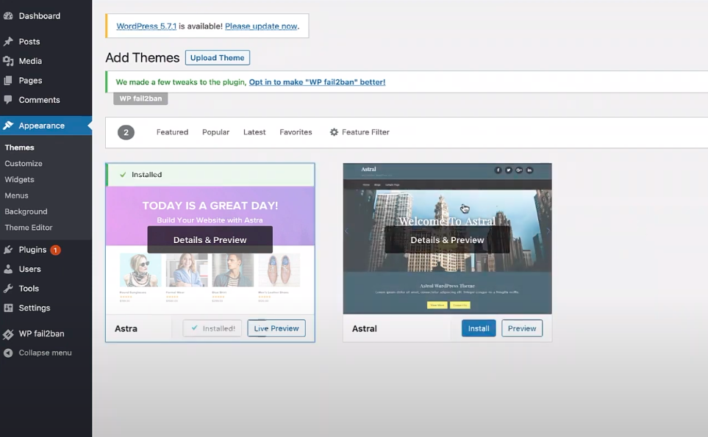The image size is (708, 437).
Task: Click the Astral theme name text
Action: pos(365,329)
